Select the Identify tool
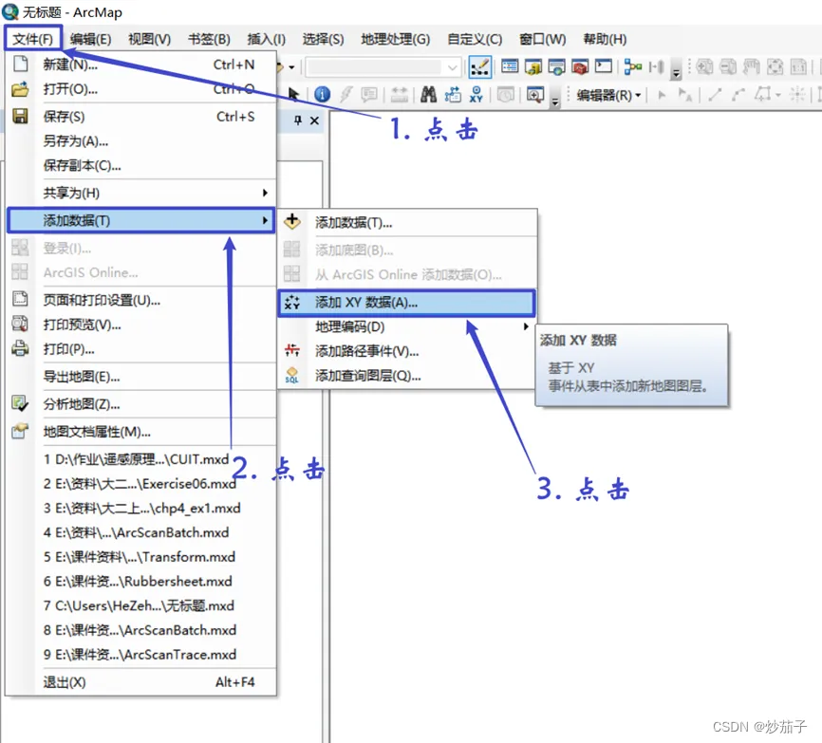 point(322,94)
